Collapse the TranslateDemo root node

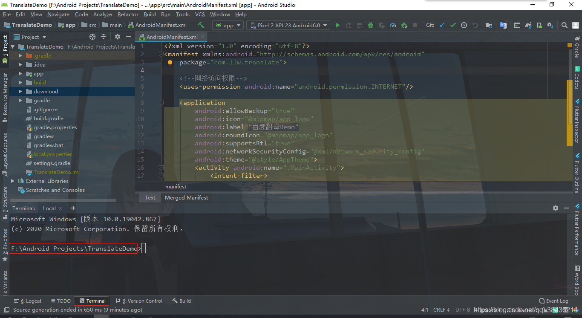coord(13,46)
